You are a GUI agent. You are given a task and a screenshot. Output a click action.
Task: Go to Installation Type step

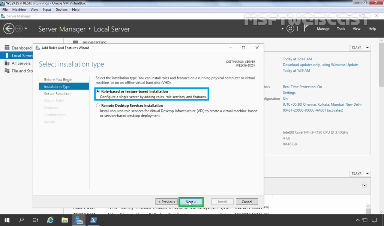click(64, 87)
